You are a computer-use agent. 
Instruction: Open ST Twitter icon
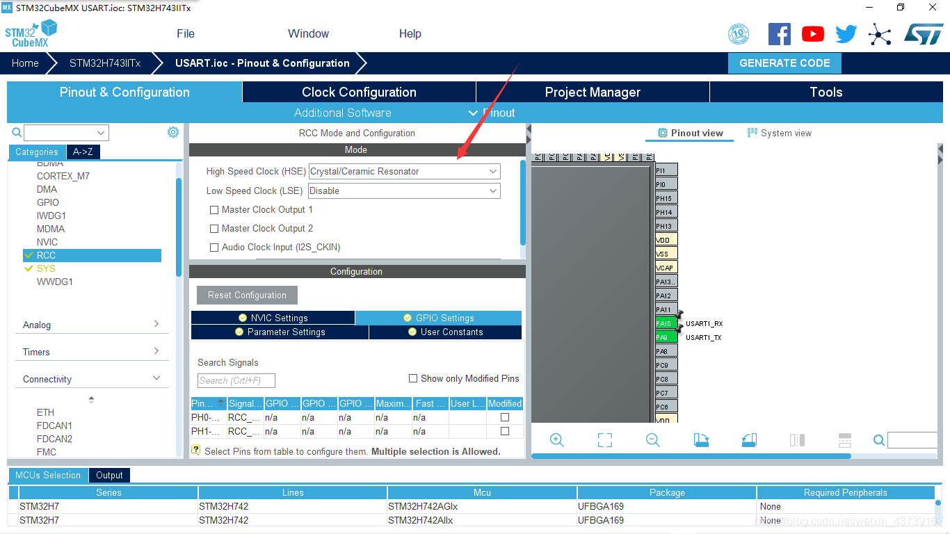pos(846,34)
